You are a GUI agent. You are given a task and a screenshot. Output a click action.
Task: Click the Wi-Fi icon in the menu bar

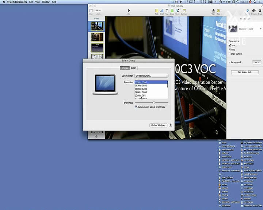point(237,2)
